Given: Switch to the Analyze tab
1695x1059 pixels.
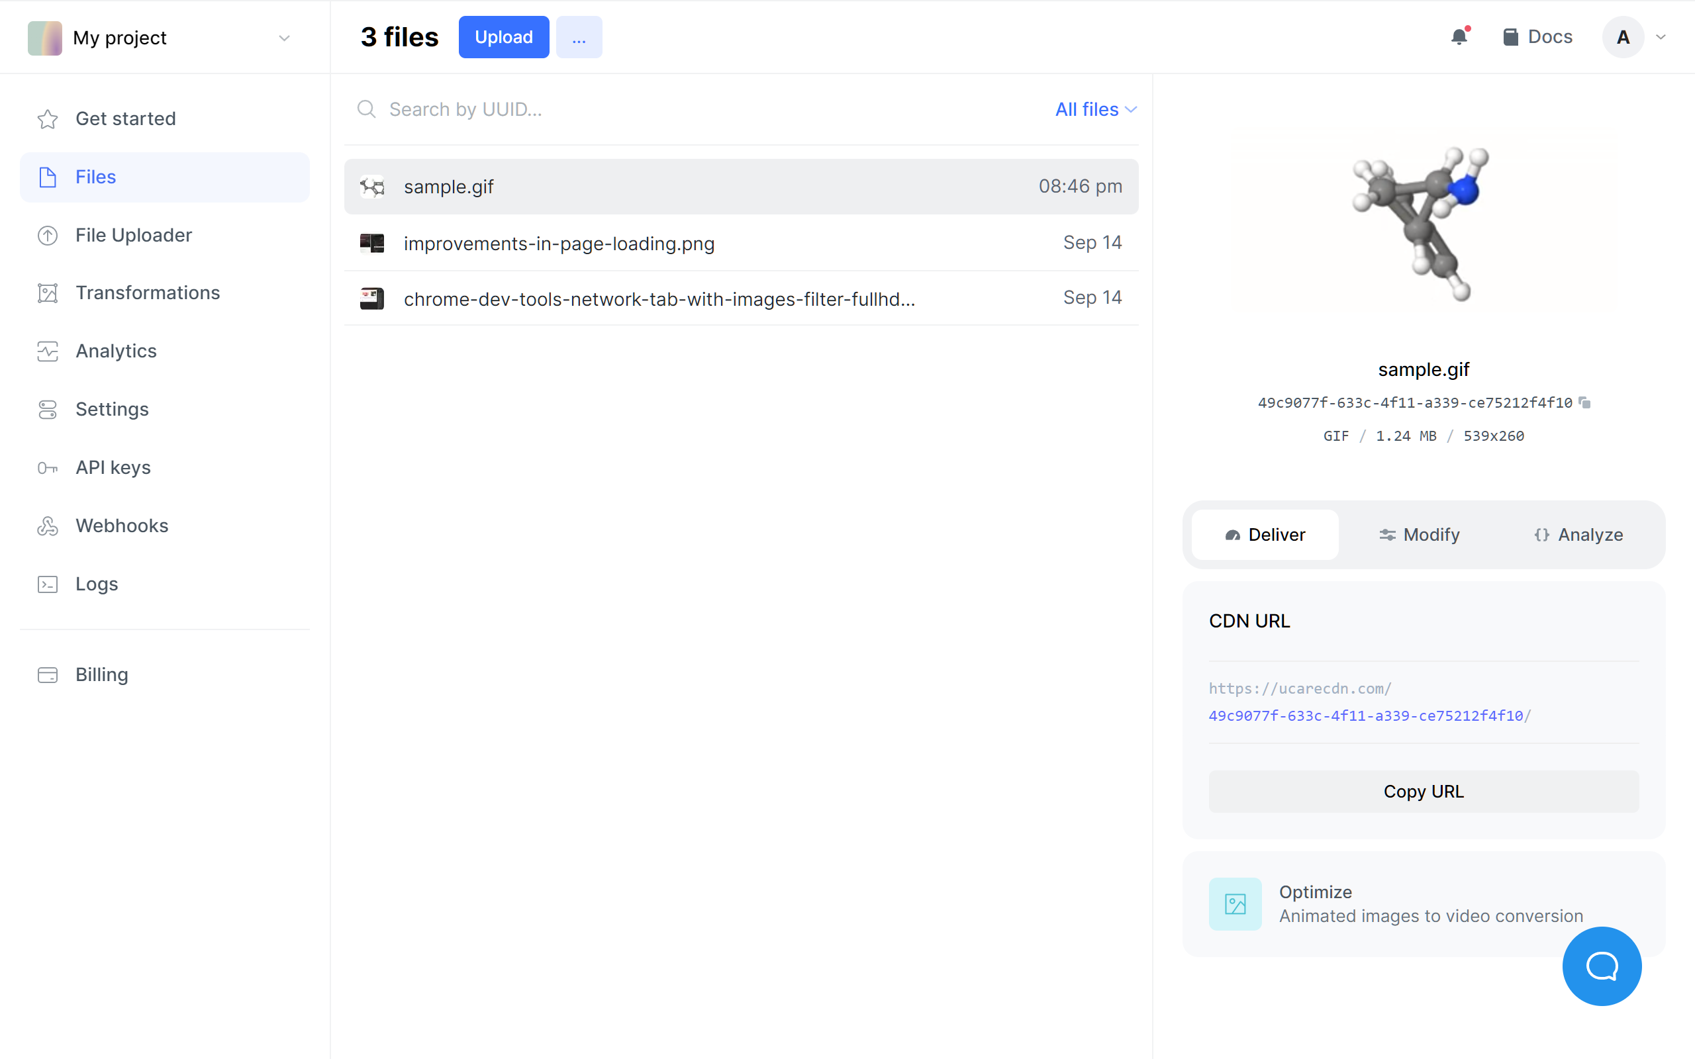Looking at the screenshot, I should click(x=1578, y=534).
